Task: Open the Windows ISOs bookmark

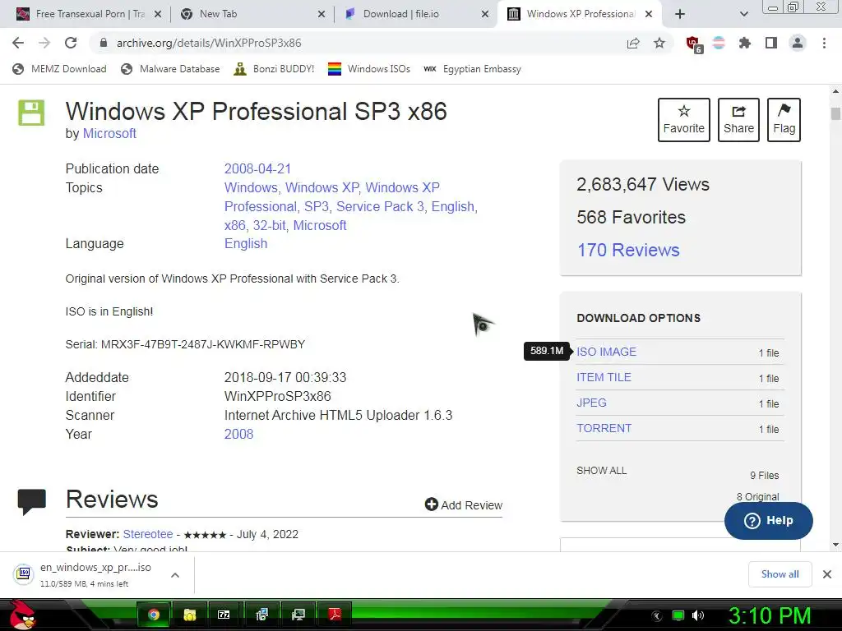Action: pos(369,69)
